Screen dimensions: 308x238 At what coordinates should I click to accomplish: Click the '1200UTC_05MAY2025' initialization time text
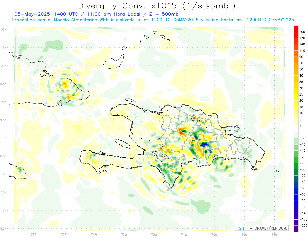(x=175, y=20)
